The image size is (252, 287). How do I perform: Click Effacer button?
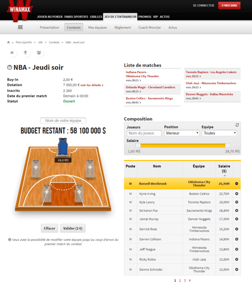pyautogui.click(x=50, y=228)
